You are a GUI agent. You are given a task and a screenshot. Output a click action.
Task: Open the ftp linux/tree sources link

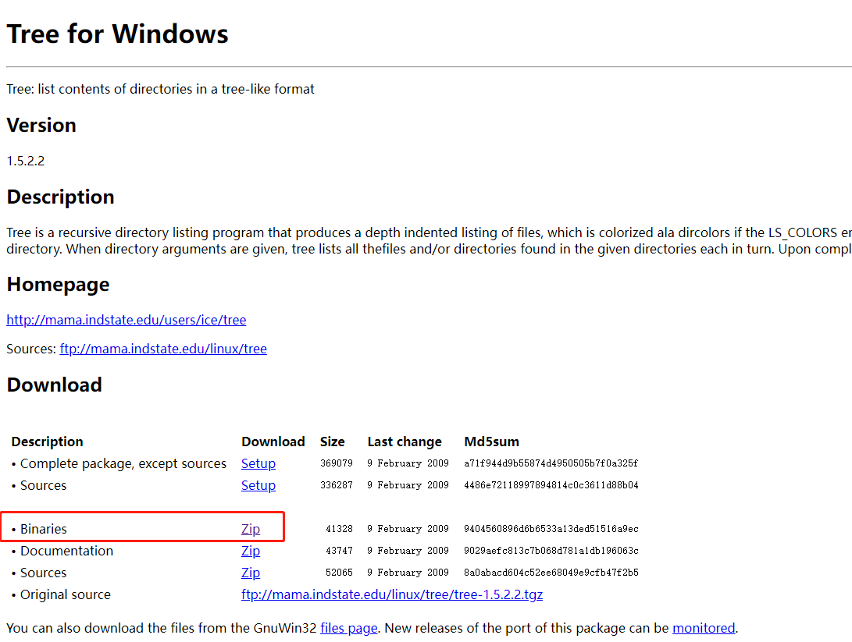tap(163, 349)
